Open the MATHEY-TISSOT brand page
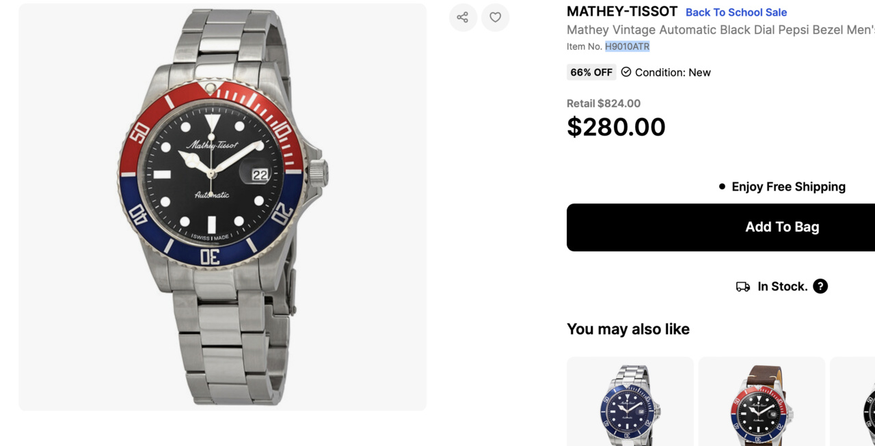Viewport: 875px width, 446px height. [x=621, y=12]
